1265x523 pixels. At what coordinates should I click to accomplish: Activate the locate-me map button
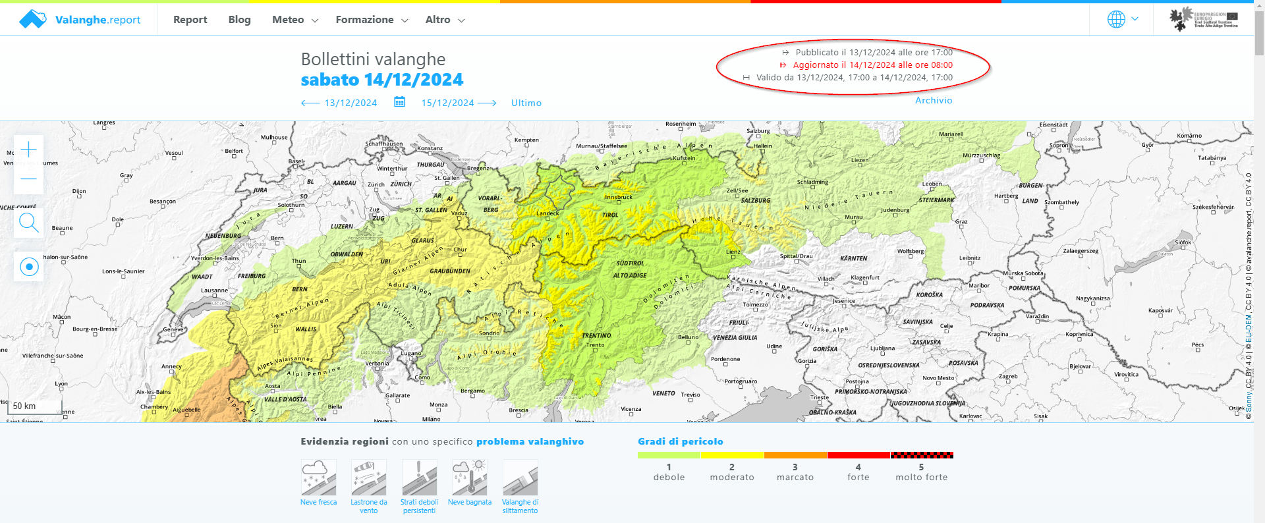29,267
